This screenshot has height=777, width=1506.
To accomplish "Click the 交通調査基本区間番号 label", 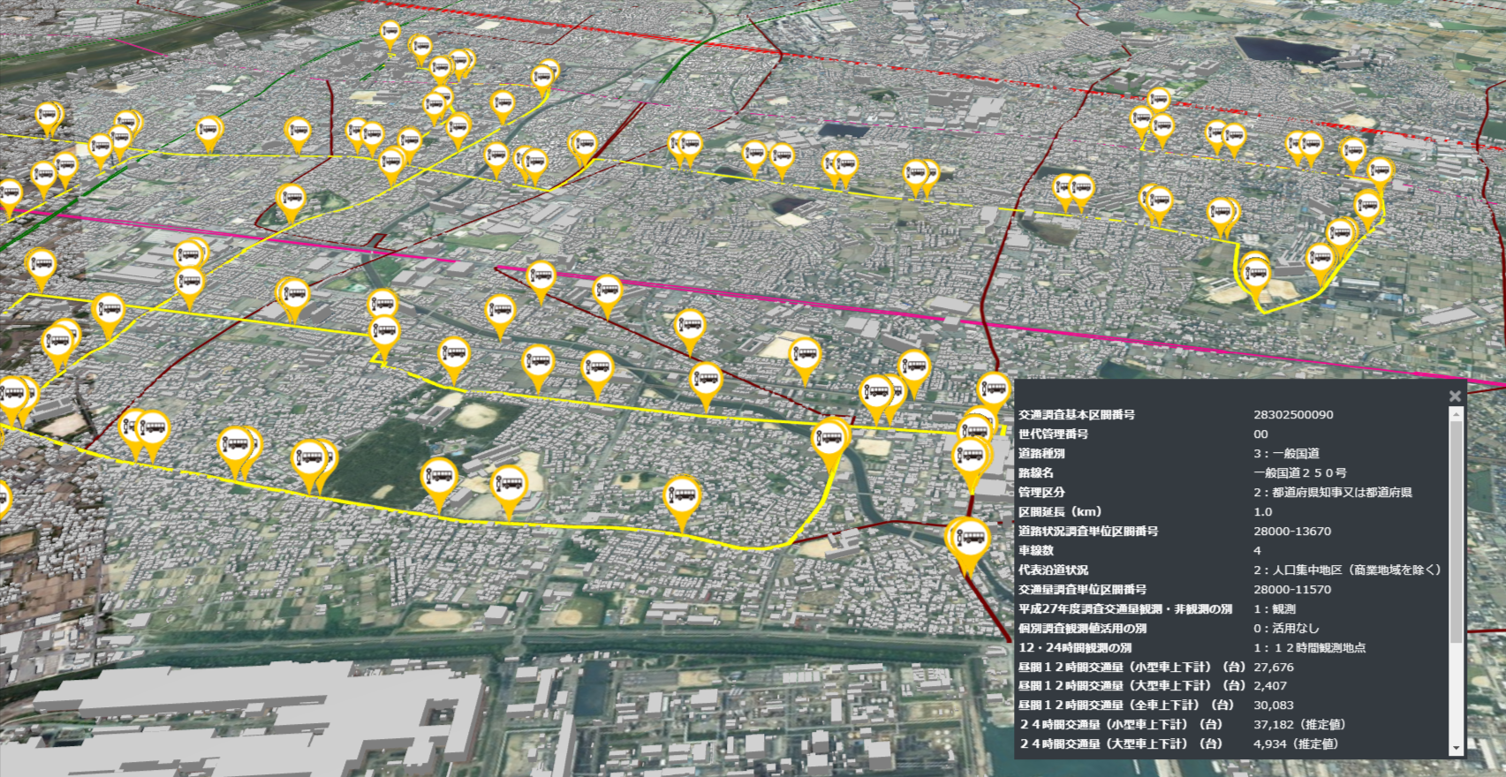I will 1077,414.
